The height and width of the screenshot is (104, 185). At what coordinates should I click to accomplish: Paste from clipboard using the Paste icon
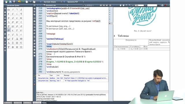pos(34,2)
